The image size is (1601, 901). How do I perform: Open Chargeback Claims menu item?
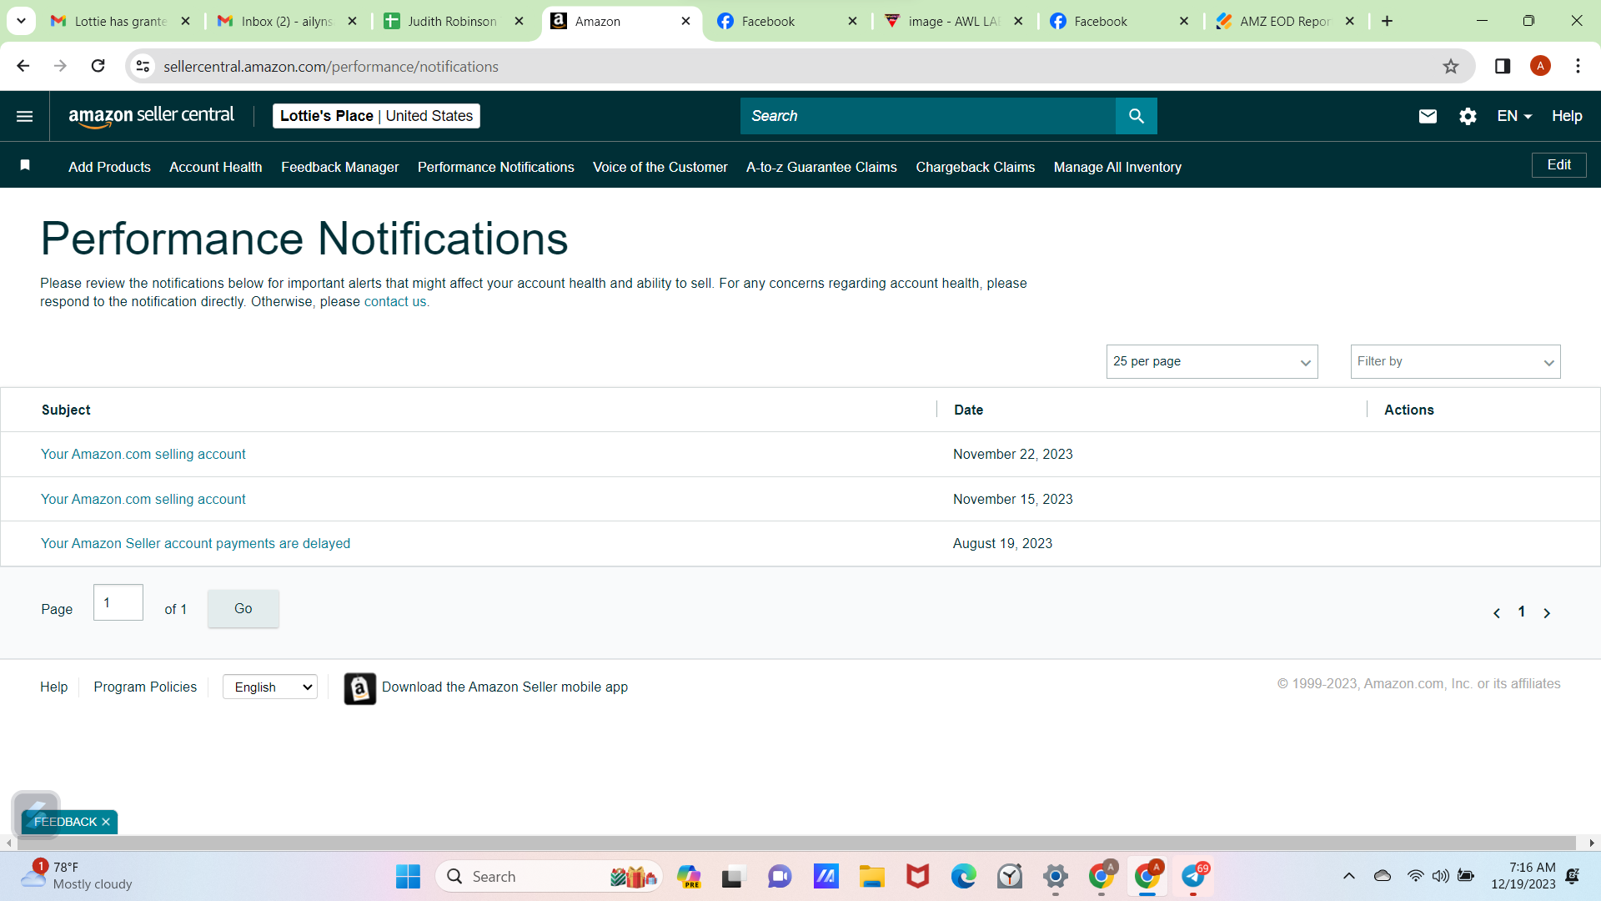point(975,167)
